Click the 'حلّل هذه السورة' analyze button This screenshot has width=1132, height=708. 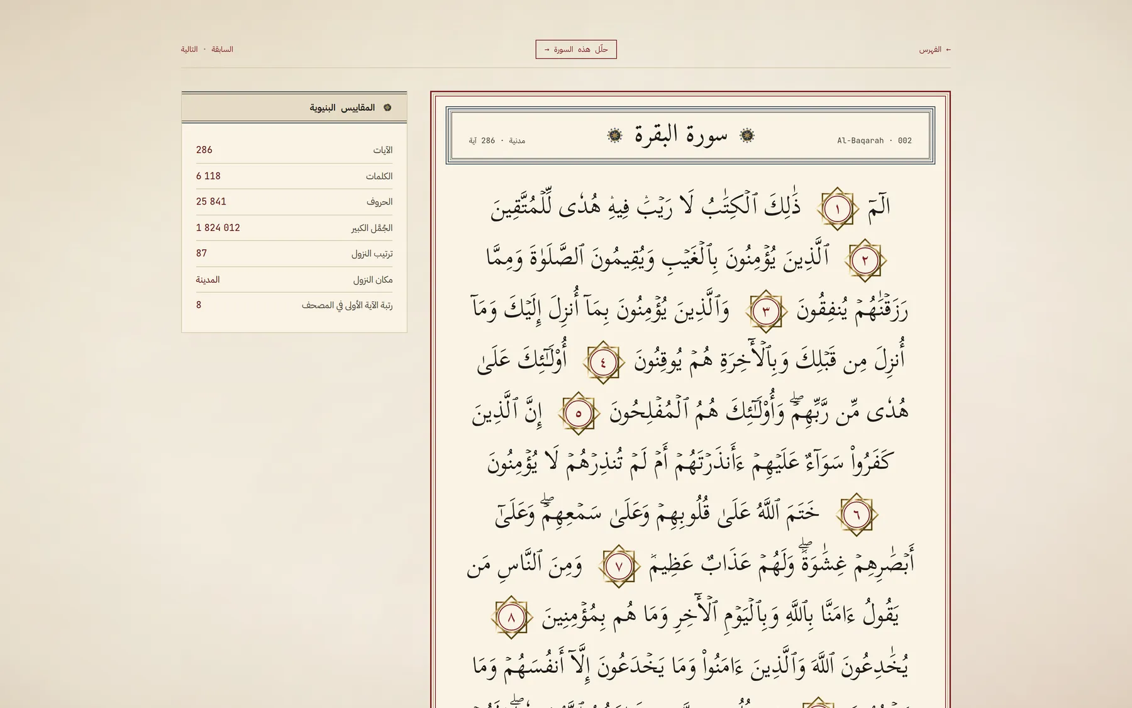[x=576, y=49]
